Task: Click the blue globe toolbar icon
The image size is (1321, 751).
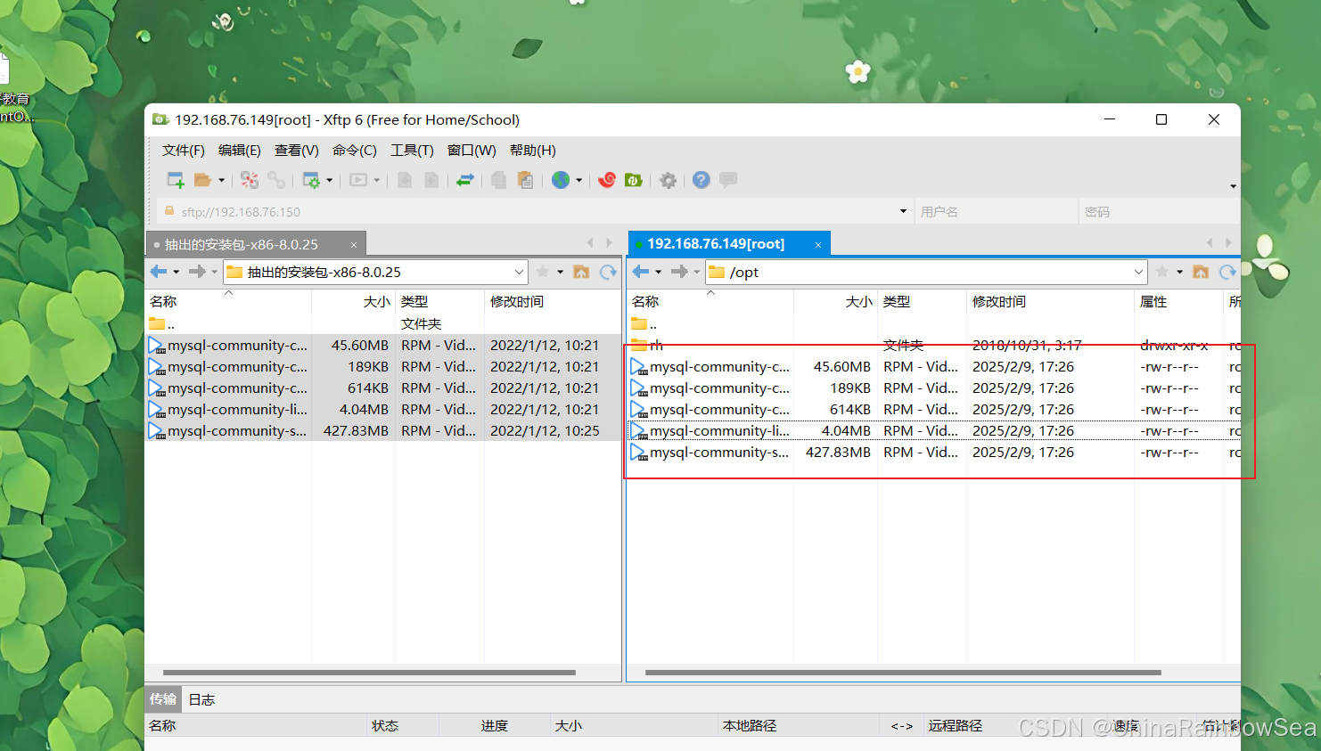Action: coord(561,180)
